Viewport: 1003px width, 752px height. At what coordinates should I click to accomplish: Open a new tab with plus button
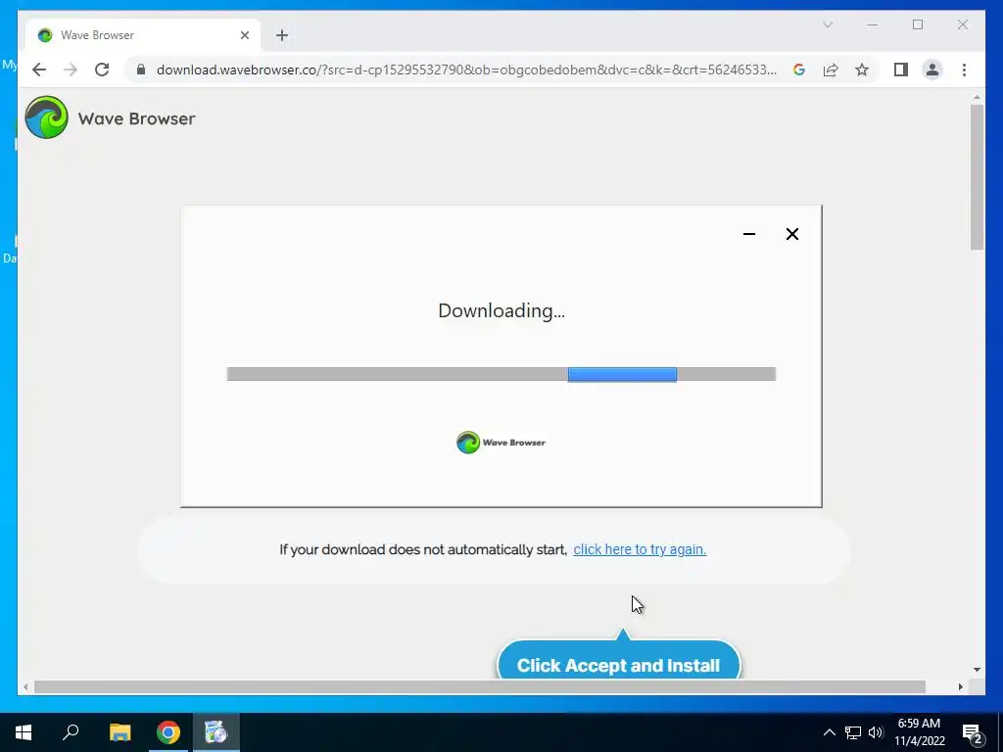[x=282, y=35]
